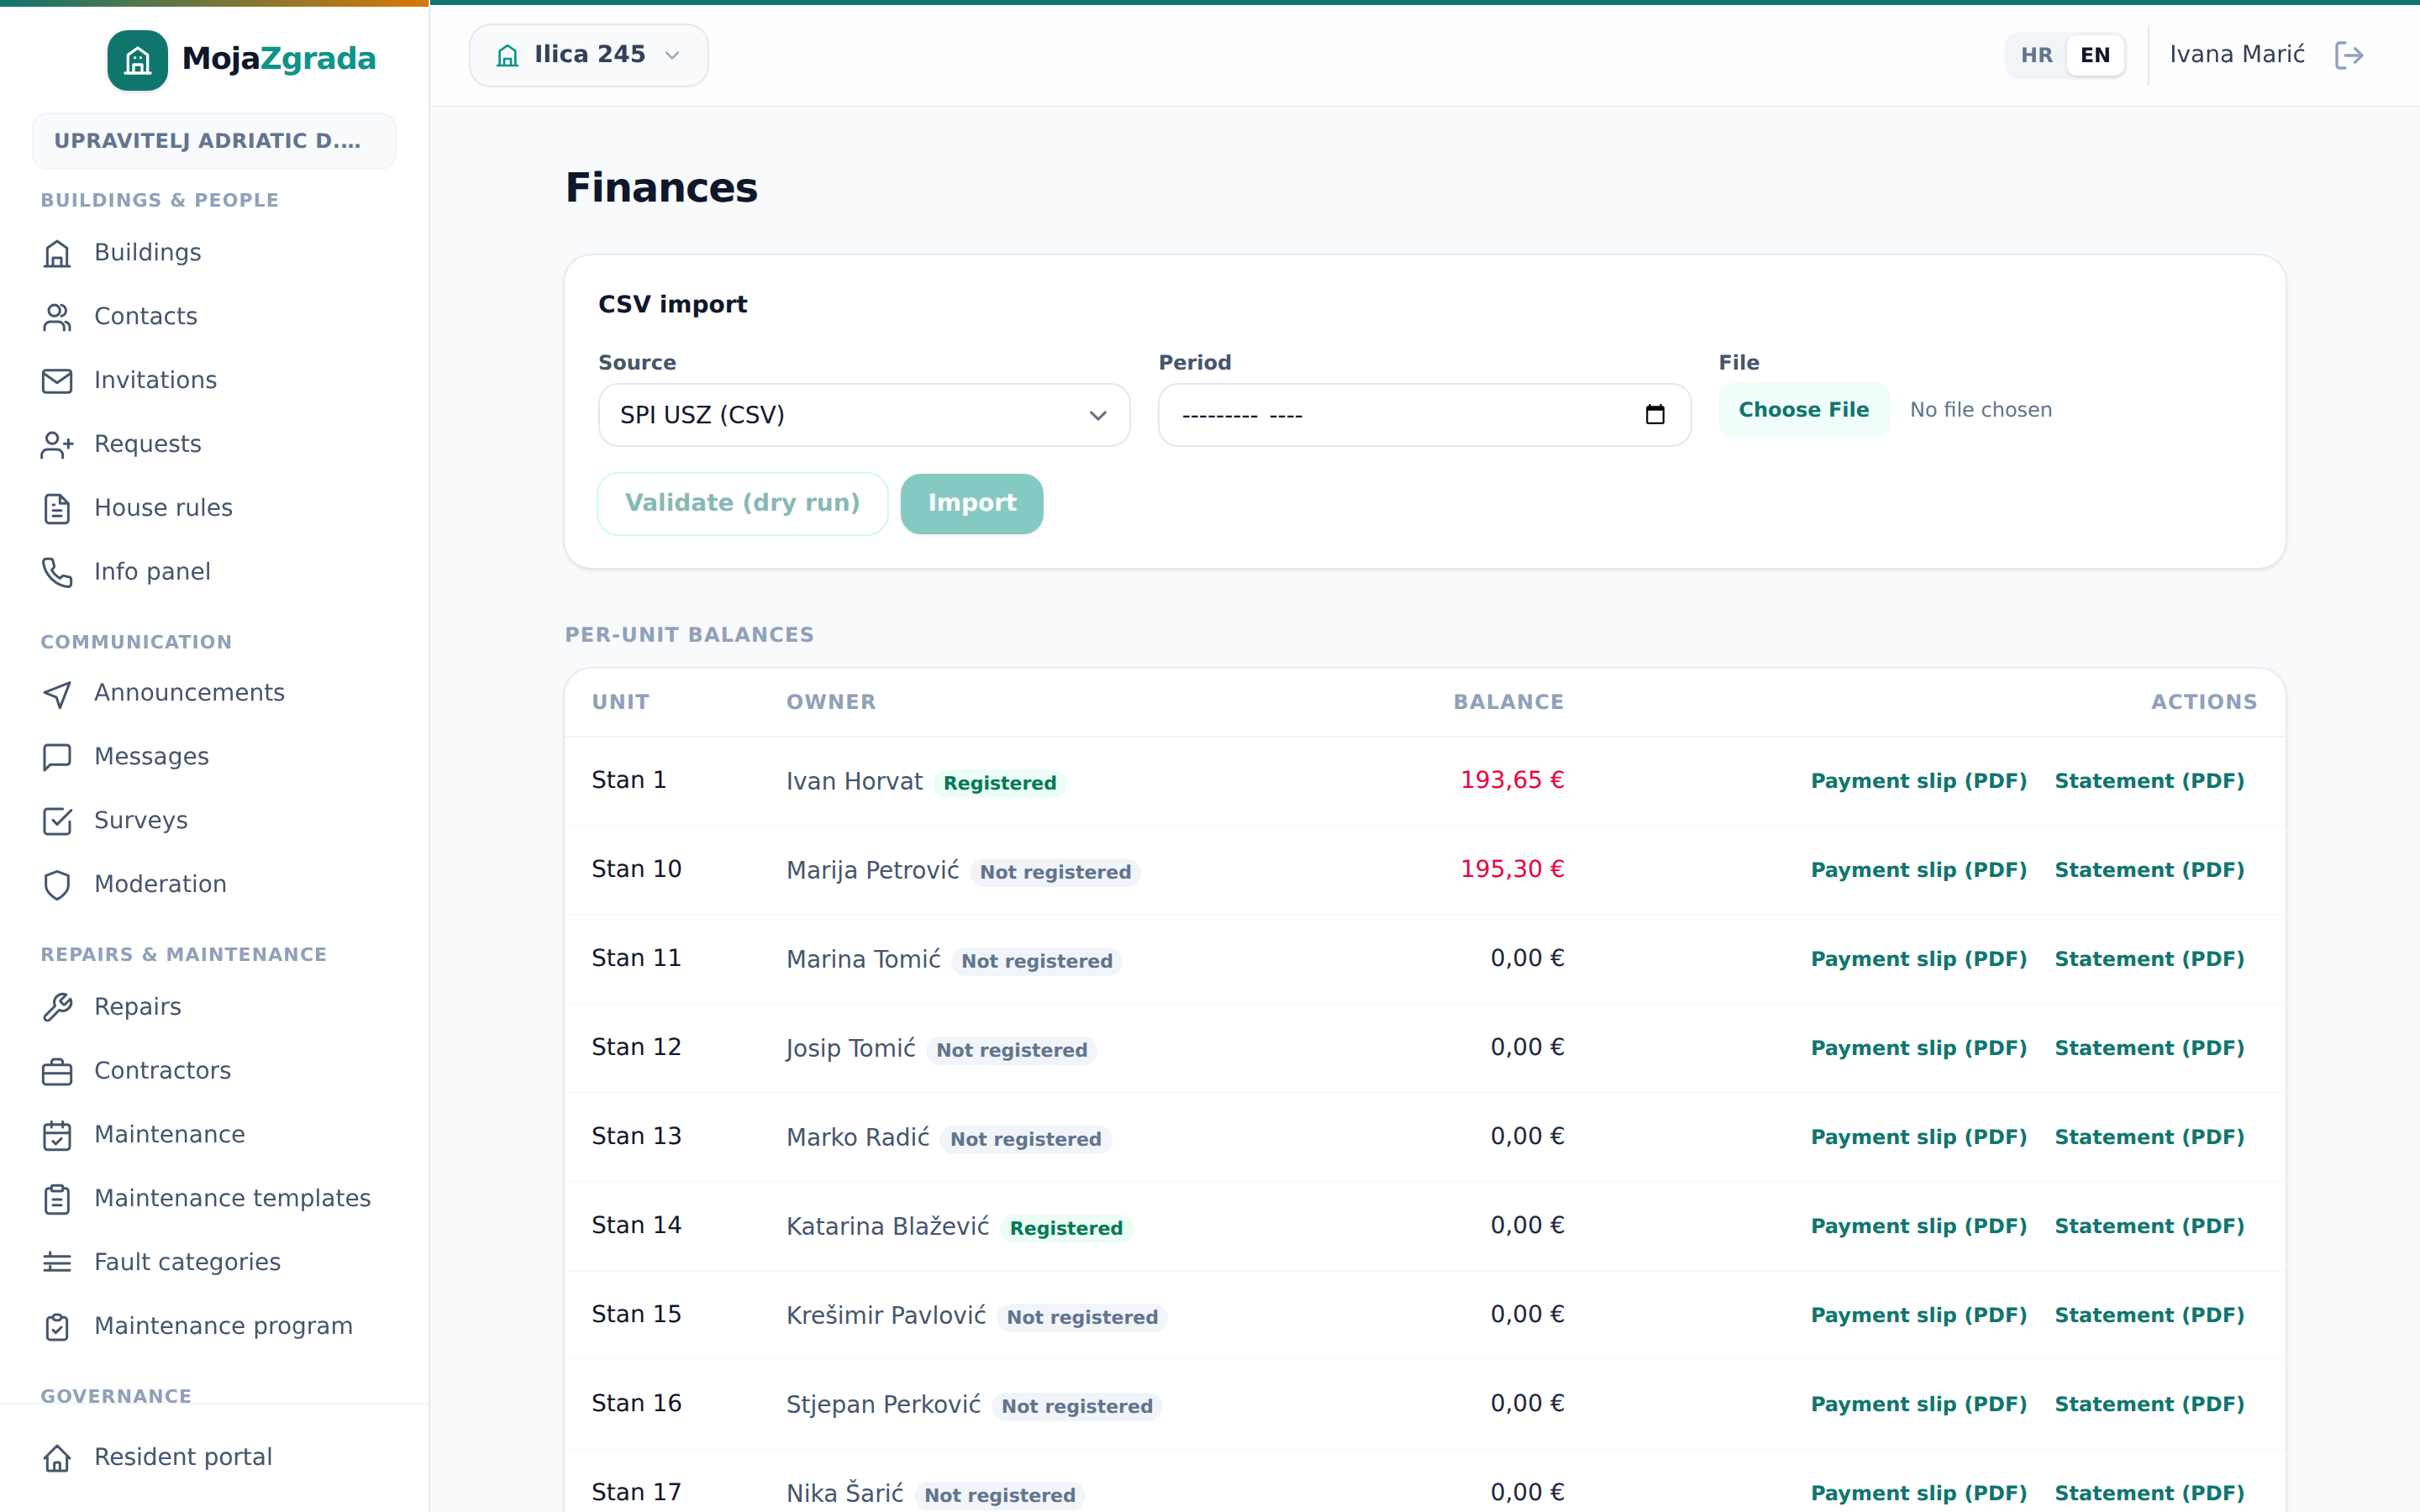Viewport: 2420px width, 1512px height.
Task: Click the Validate (dry run) button
Action: click(x=743, y=503)
